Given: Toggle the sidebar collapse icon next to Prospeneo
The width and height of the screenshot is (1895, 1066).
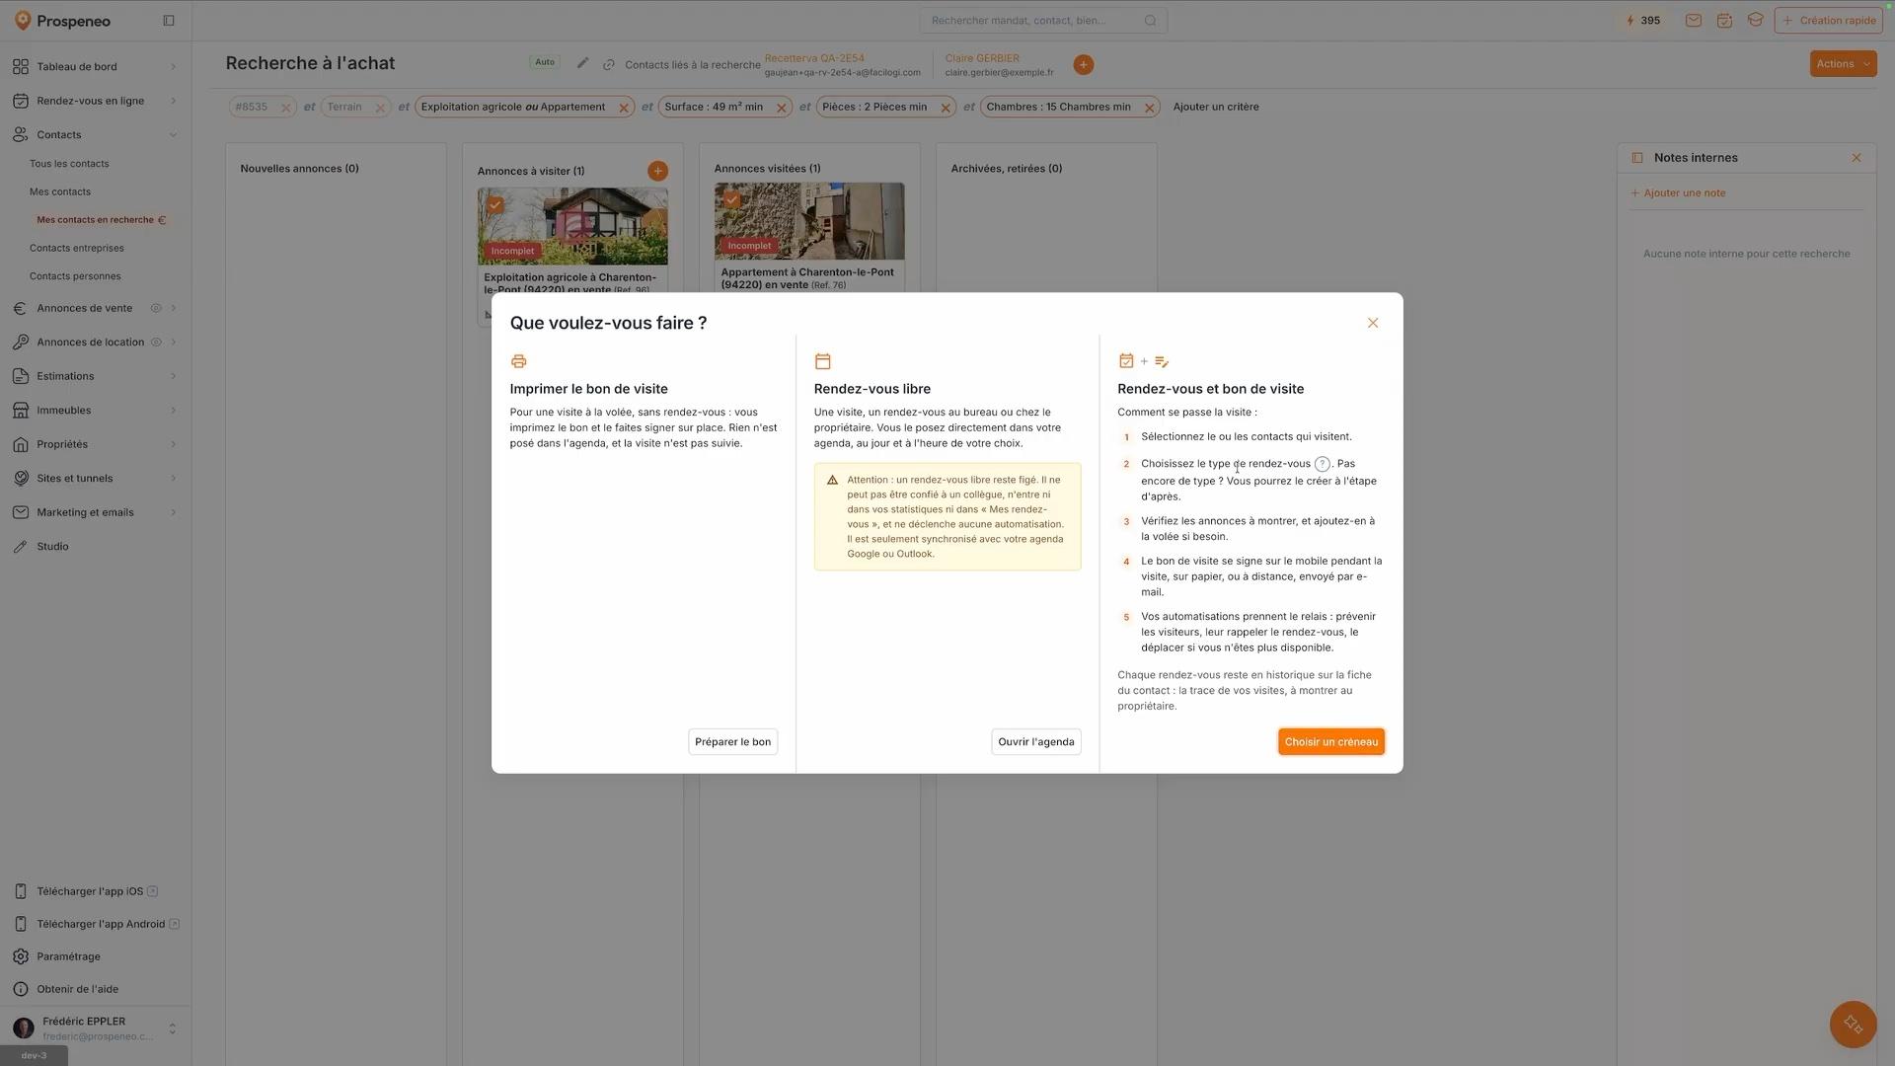Looking at the screenshot, I should 169,21.
